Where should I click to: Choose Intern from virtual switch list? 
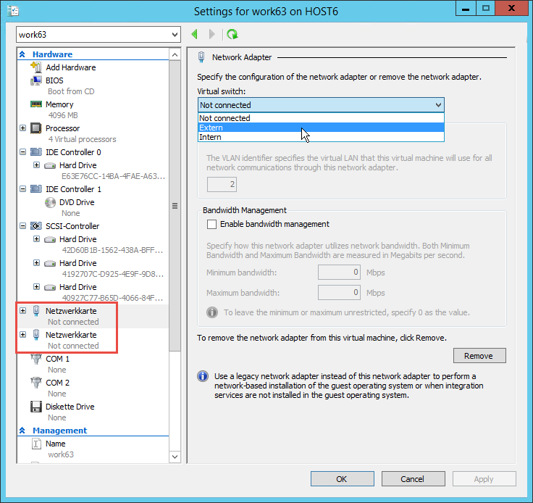click(x=321, y=137)
